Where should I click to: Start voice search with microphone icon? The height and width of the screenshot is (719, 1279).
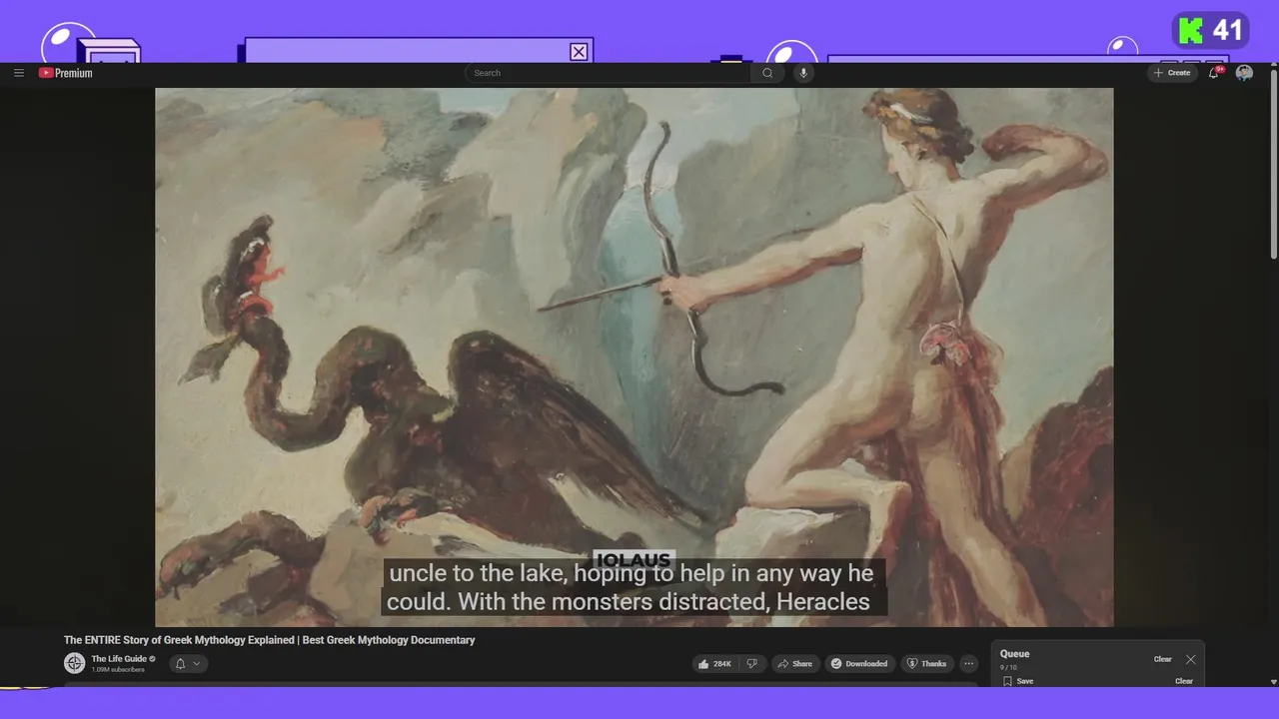(802, 73)
